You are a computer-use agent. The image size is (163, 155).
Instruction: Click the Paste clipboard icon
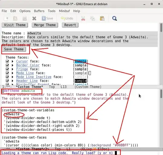coord(102,18)
